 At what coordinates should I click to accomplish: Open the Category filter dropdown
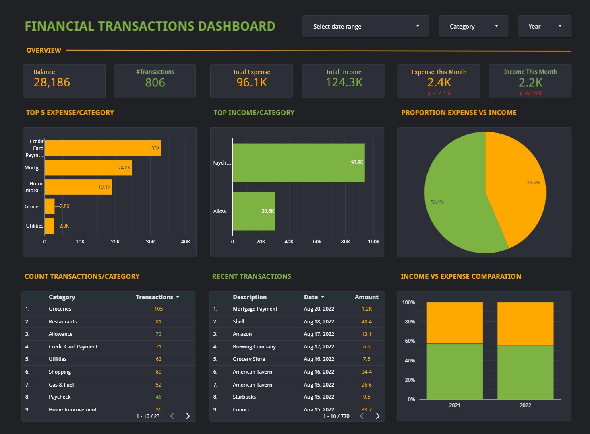(473, 26)
